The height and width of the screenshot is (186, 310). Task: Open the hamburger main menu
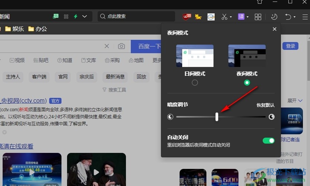pyautogui.click(x=305, y=17)
